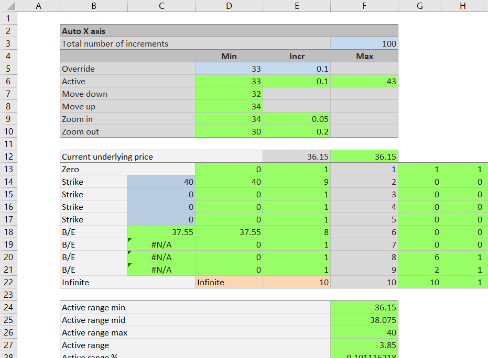
Task: Select cell G22 showing 10
Action: pos(419,282)
